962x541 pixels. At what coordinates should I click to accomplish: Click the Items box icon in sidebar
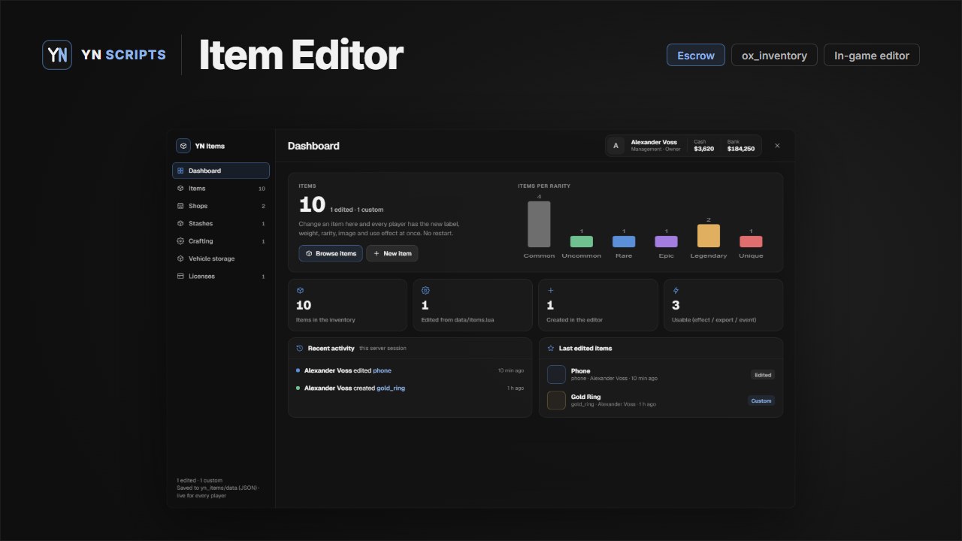180,189
